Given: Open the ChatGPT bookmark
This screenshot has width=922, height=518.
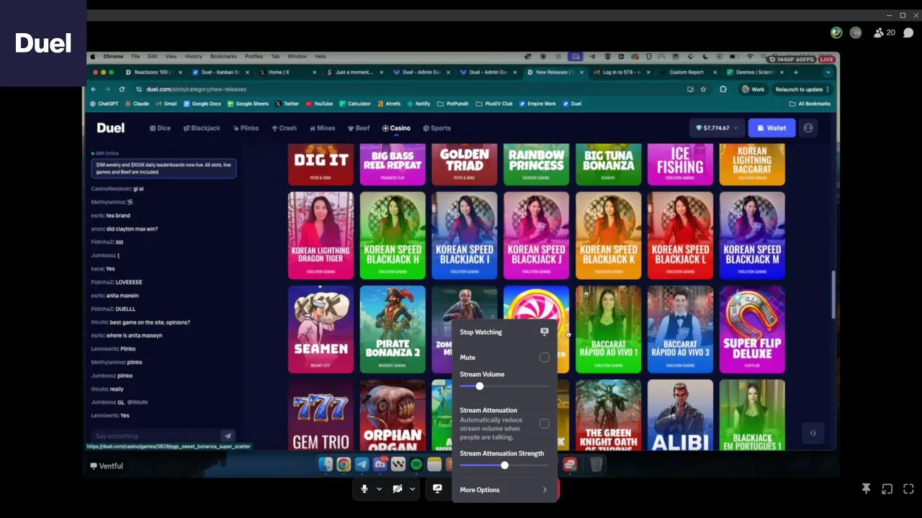Looking at the screenshot, I should click(x=104, y=104).
